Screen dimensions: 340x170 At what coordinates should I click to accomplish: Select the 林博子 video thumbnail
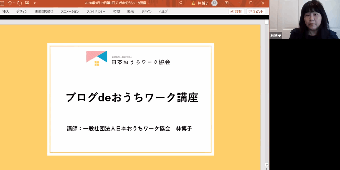pos(304,19)
